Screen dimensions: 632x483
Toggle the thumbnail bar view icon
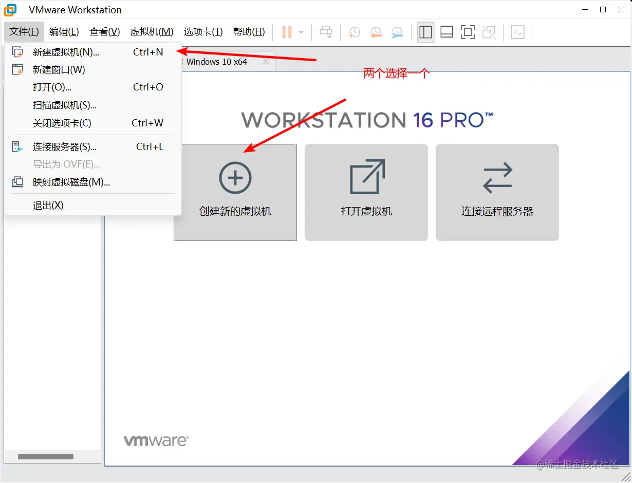pos(447,32)
